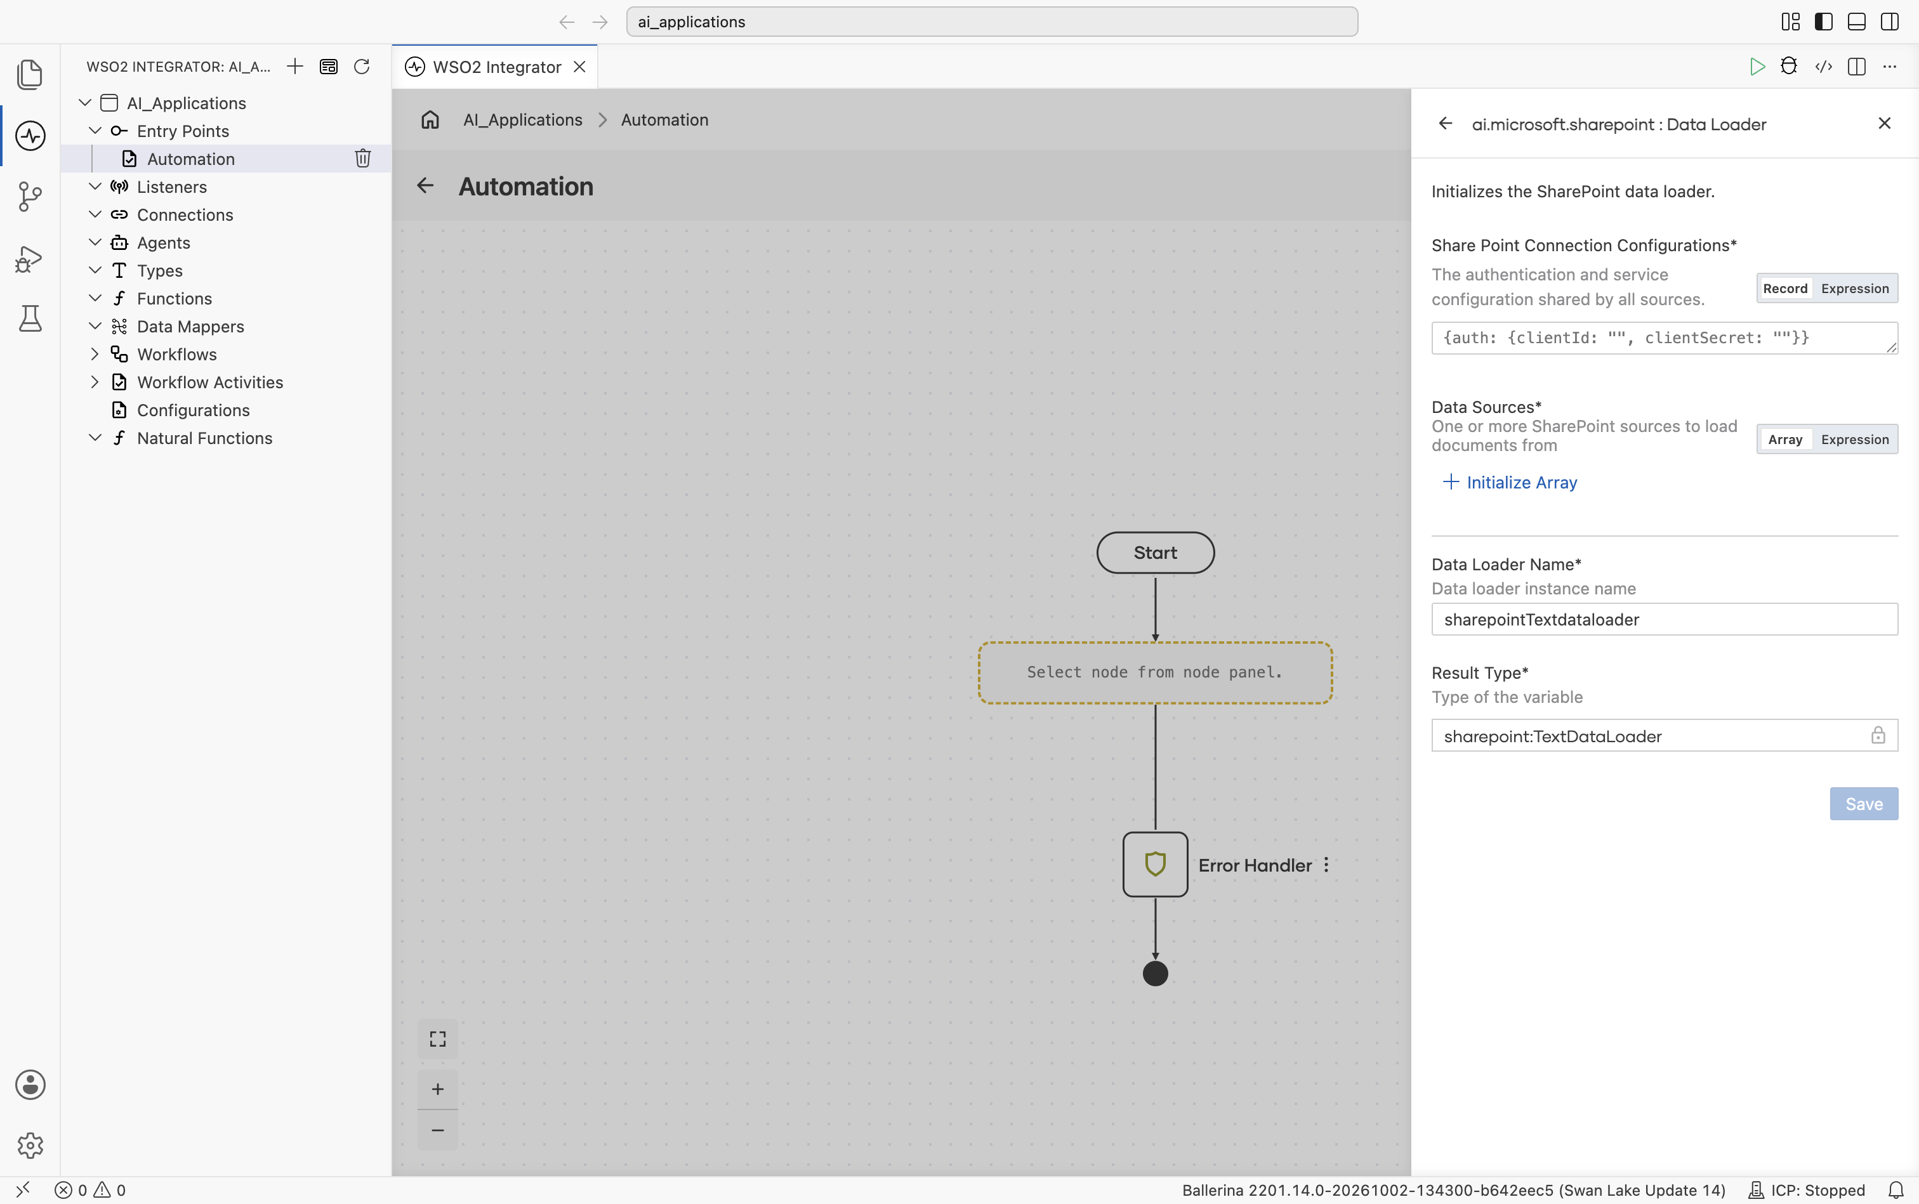The height and width of the screenshot is (1204, 1919).
Task: Toggle bottom panel layout icon
Action: (x=1857, y=22)
